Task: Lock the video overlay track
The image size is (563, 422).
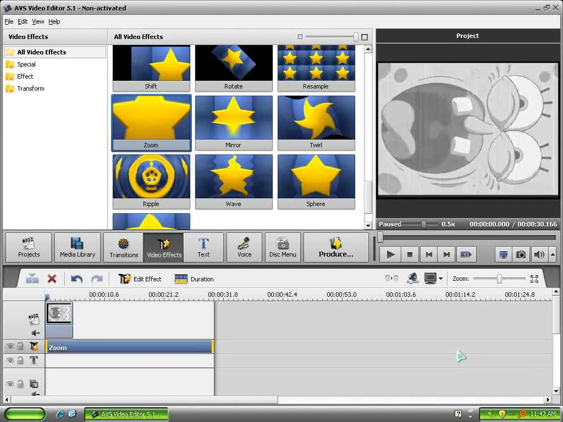Action: click(20, 384)
